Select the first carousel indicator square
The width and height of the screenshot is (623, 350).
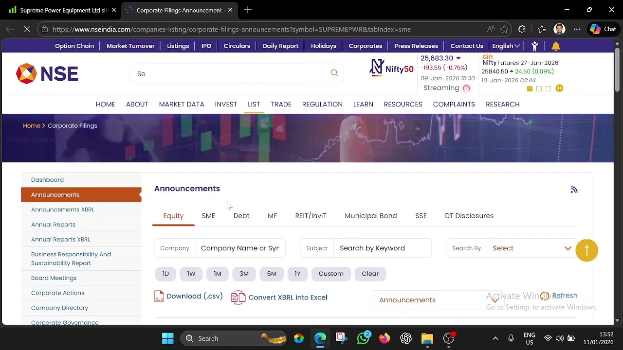(x=530, y=88)
